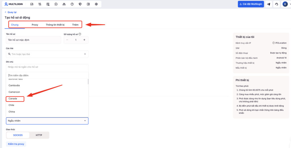
Task: Select Cameroon from location list
Action: [x=14, y=92]
